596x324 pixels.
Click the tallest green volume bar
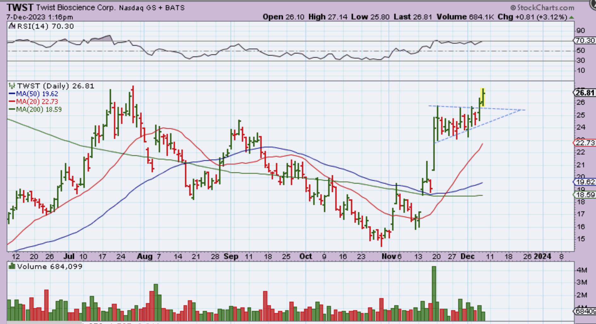[434, 293]
